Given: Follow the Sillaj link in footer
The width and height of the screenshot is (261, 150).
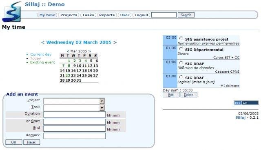Looking at the screenshot, I should tap(240, 117).
